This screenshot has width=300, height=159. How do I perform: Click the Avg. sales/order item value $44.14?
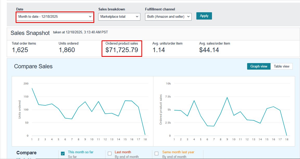pos(209,50)
